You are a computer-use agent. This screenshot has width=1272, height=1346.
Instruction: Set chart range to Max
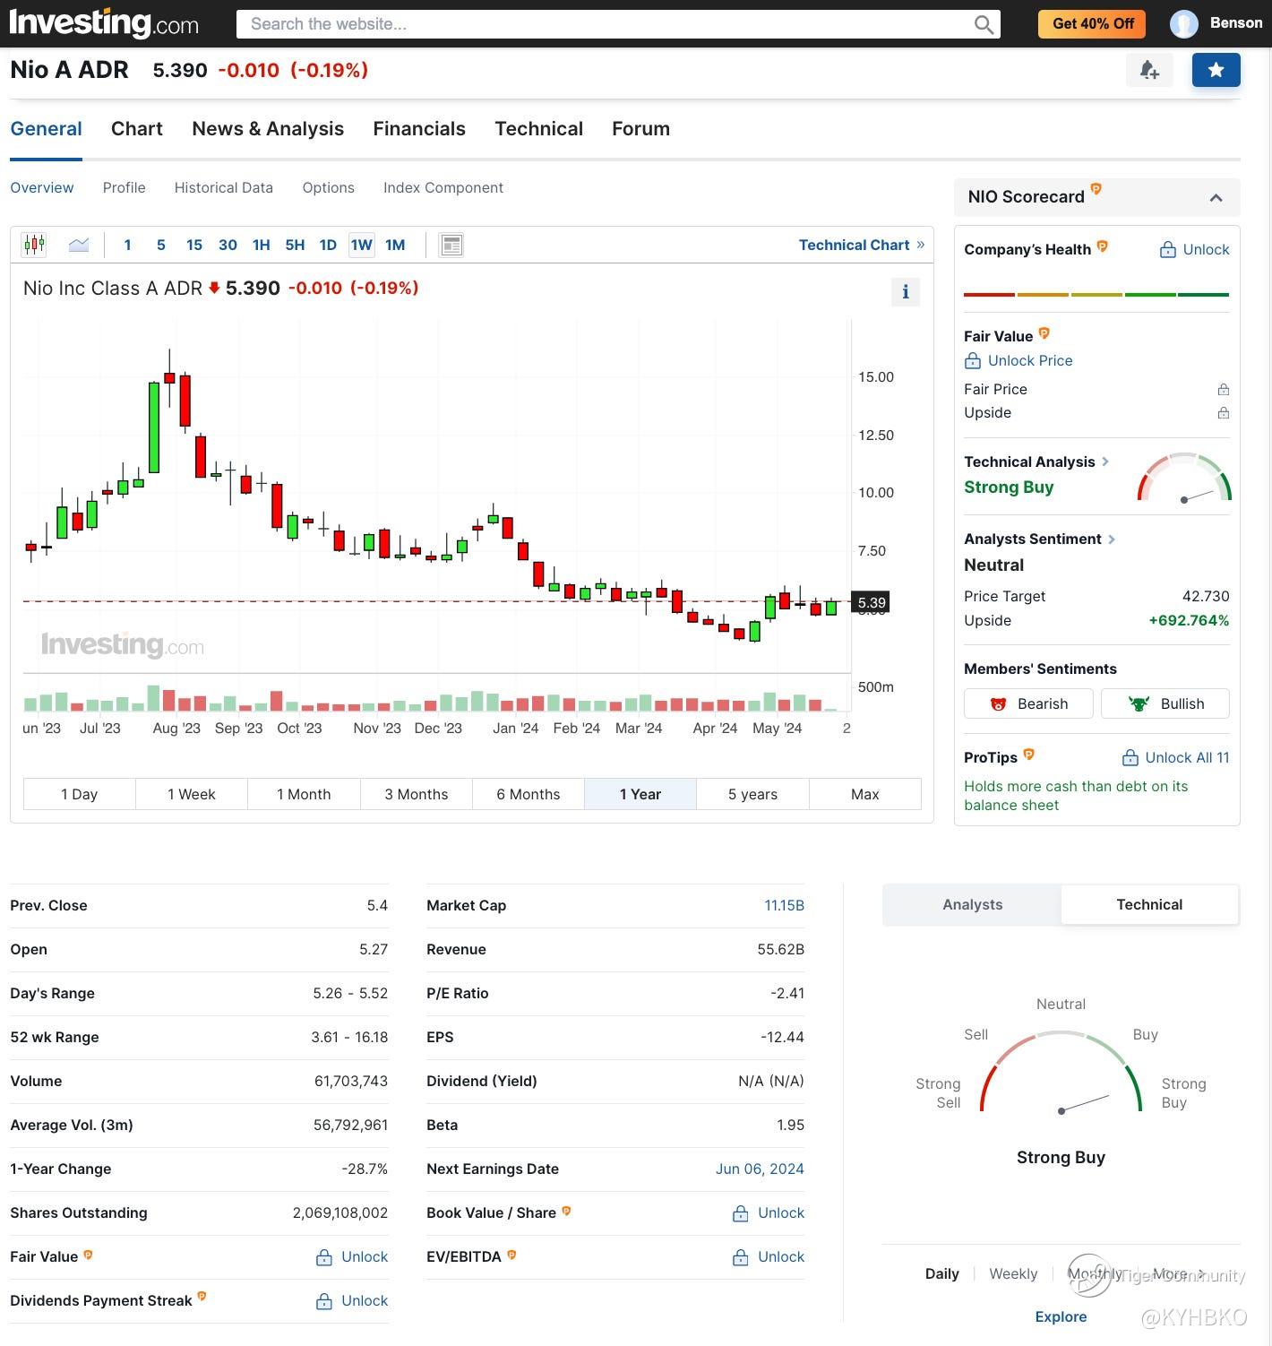point(865,794)
